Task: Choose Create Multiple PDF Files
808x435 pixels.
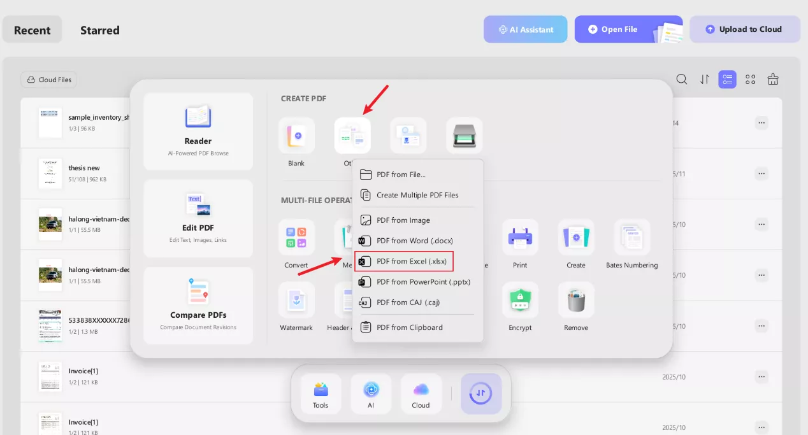Action: pos(418,195)
